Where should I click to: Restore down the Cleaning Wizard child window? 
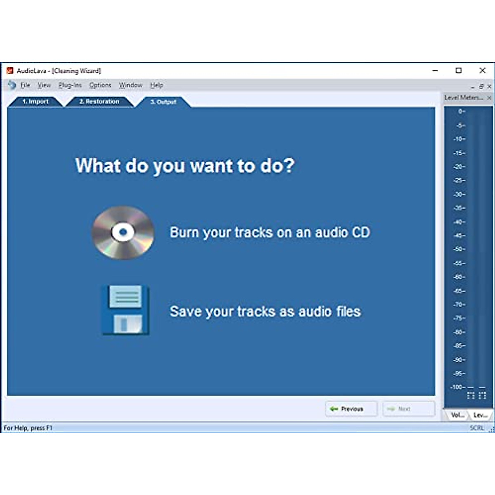[481, 87]
